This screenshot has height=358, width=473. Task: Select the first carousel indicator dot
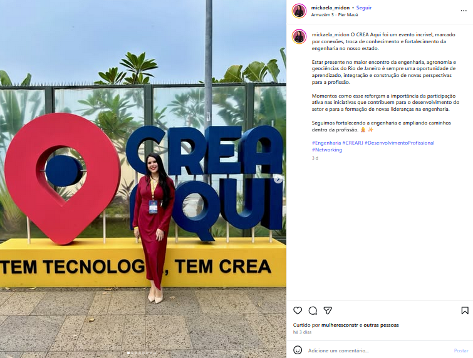(128, 353)
